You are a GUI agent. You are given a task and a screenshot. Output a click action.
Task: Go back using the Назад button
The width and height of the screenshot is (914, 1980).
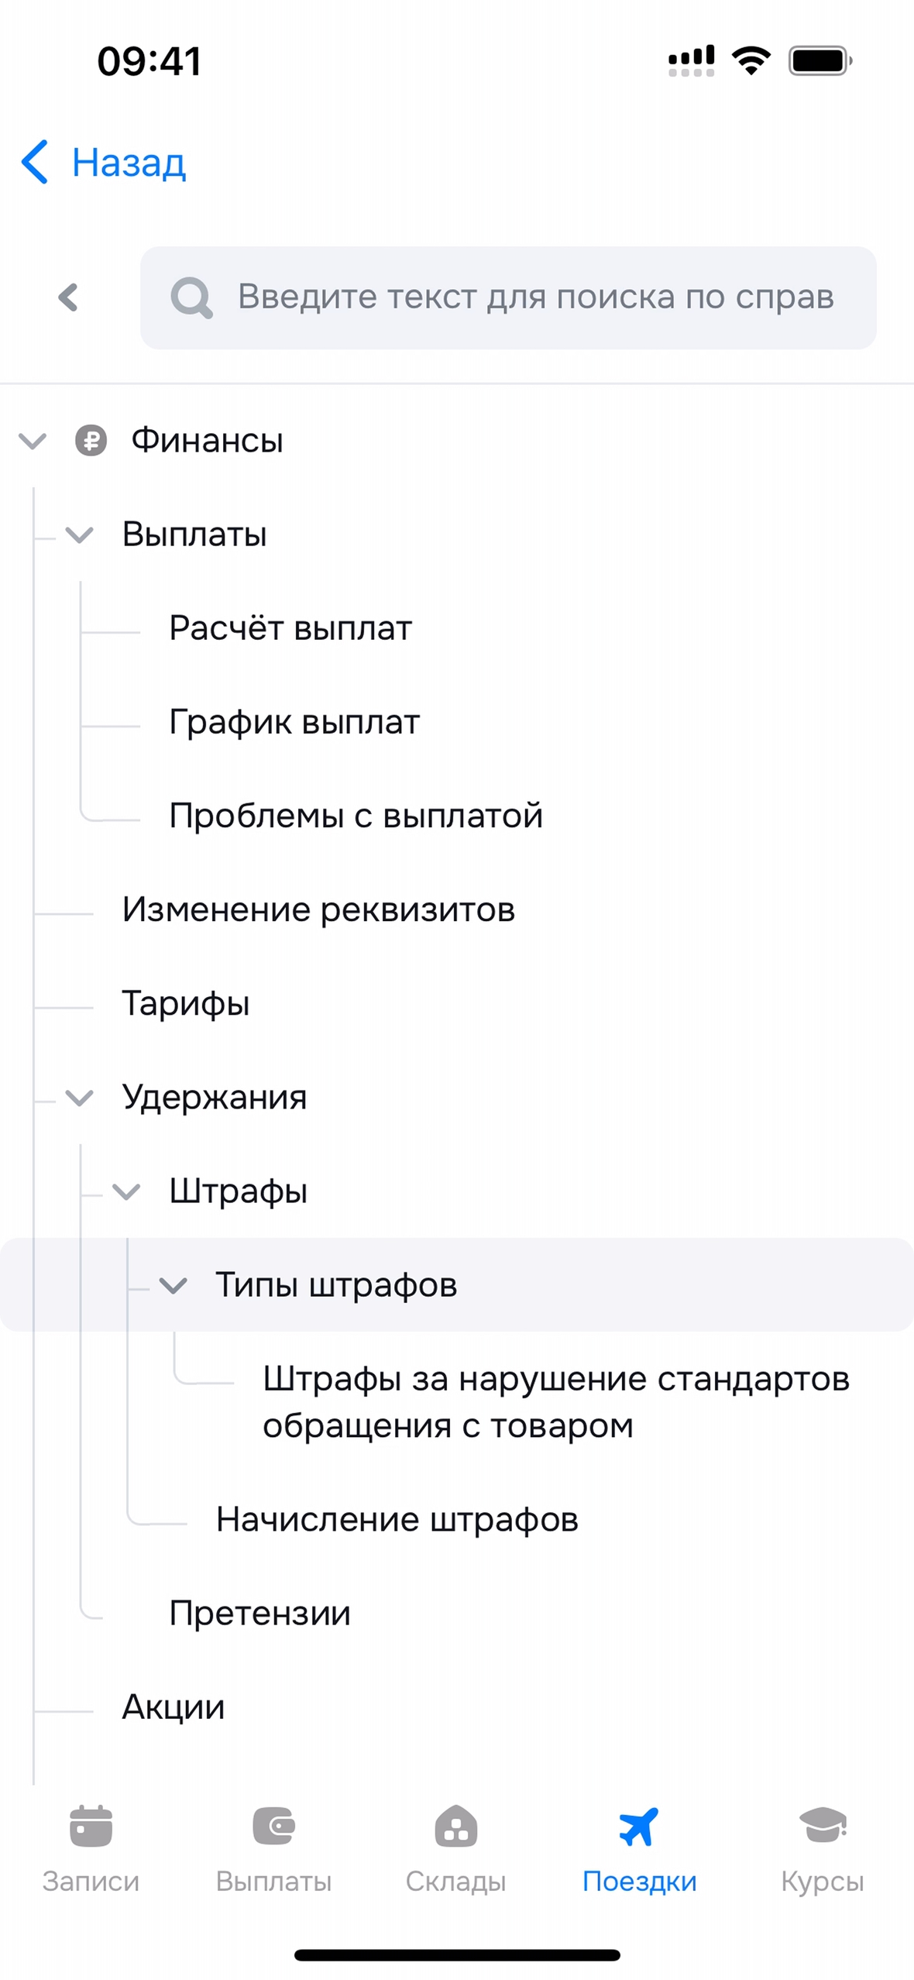[105, 163]
